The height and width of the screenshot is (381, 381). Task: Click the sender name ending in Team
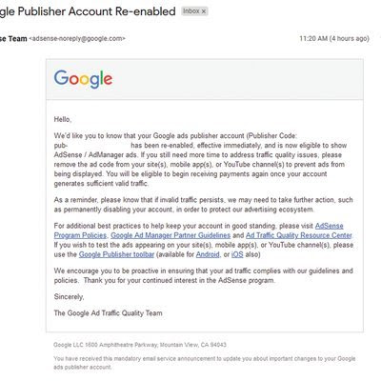pyautogui.click(x=13, y=39)
